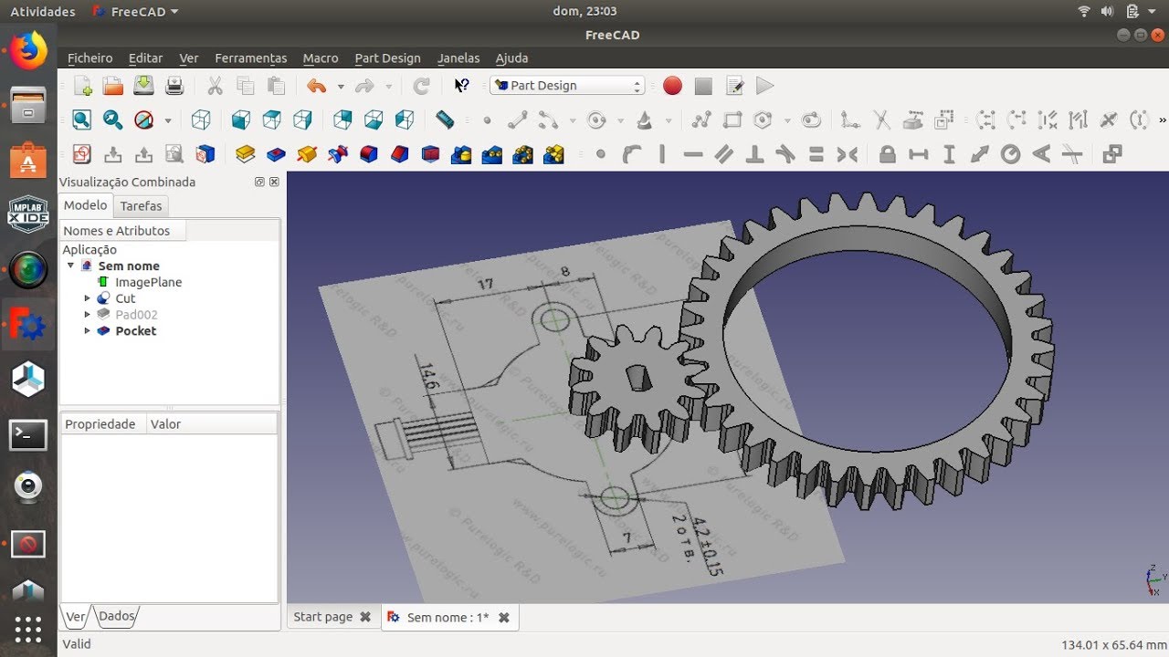
Task: Show applications grid in dock
Action: click(28, 630)
